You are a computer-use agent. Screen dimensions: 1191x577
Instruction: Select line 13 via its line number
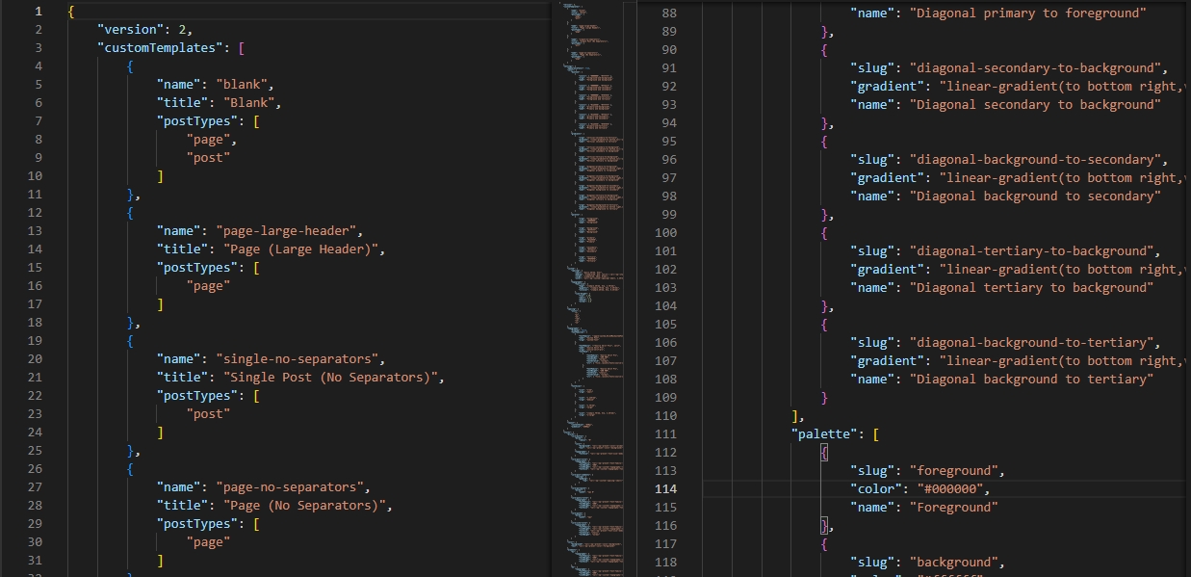coord(35,230)
